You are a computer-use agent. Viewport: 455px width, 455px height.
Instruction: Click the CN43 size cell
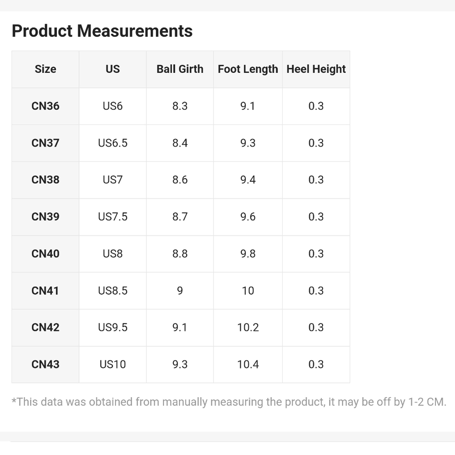(45, 364)
